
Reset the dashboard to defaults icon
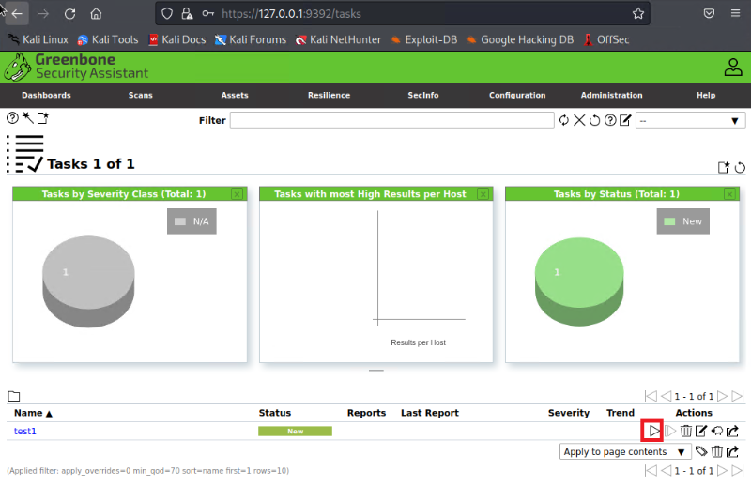pos(740,167)
